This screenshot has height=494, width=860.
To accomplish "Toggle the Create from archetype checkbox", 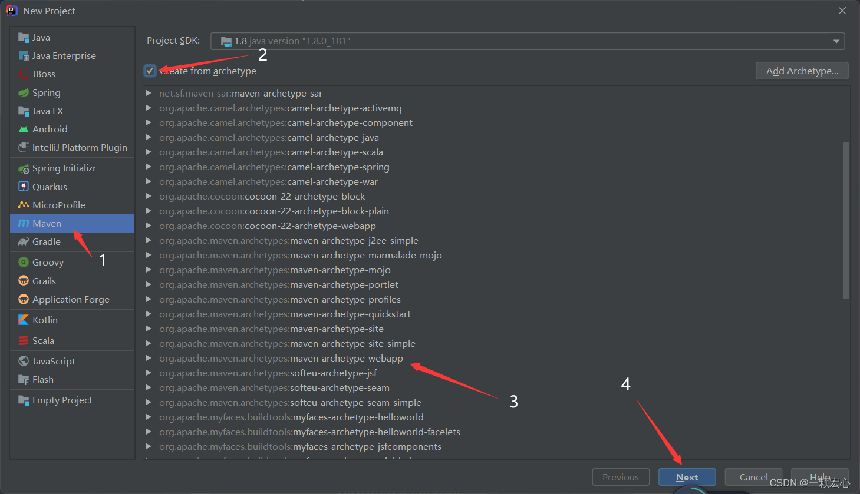I will click(x=150, y=71).
